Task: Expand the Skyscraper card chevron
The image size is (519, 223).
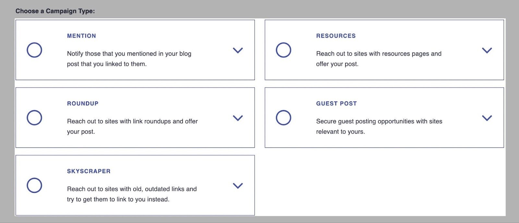Action: coord(238,186)
